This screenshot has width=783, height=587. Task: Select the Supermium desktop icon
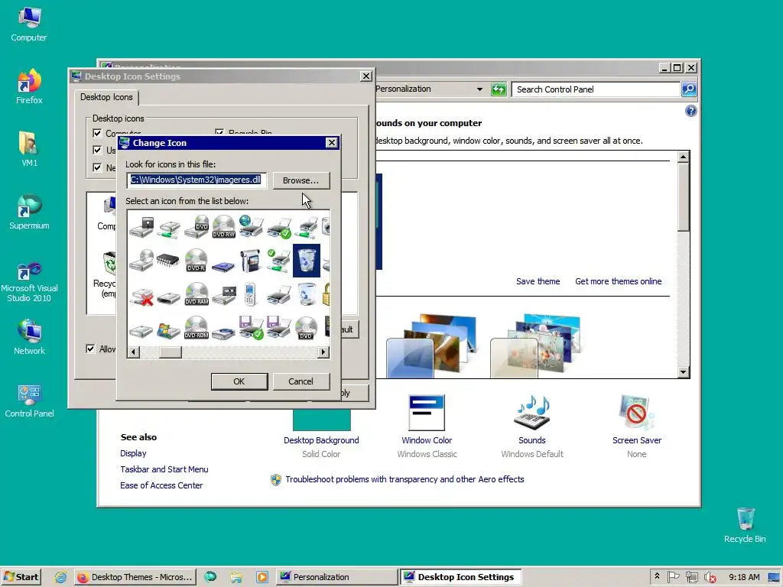[29, 212]
